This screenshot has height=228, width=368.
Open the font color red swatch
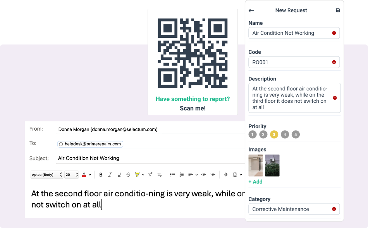(84, 175)
